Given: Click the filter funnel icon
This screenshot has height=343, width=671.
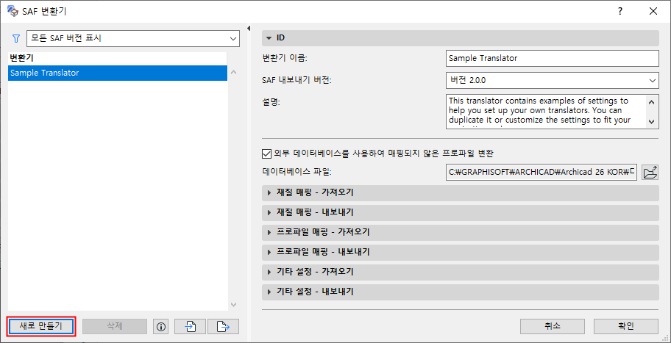Looking at the screenshot, I should pyautogui.click(x=16, y=38).
